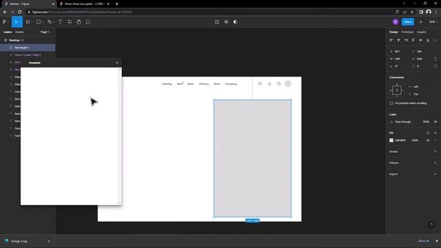
Task: Click the Present play icon
Action: click(x=421, y=21)
